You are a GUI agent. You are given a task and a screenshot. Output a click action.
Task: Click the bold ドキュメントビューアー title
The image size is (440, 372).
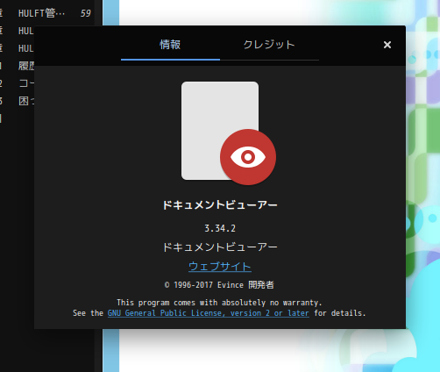coord(220,205)
